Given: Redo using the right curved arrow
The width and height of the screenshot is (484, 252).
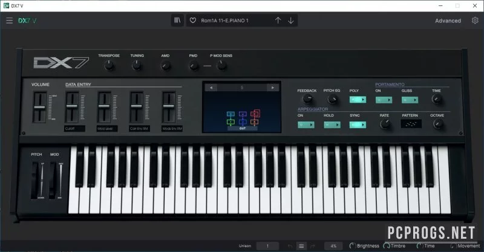Looking at the screenshot, I should tap(313, 246).
